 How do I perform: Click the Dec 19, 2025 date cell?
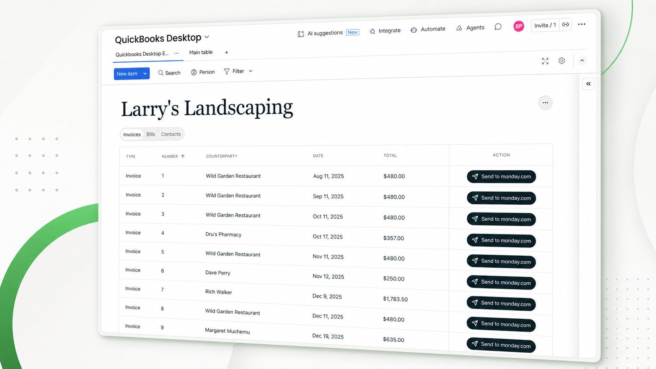point(328,336)
